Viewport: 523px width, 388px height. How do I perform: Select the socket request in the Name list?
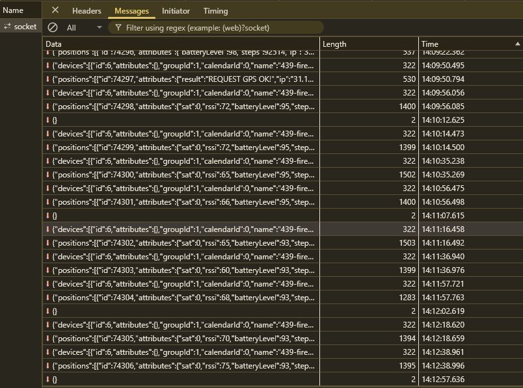pos(21,27)
